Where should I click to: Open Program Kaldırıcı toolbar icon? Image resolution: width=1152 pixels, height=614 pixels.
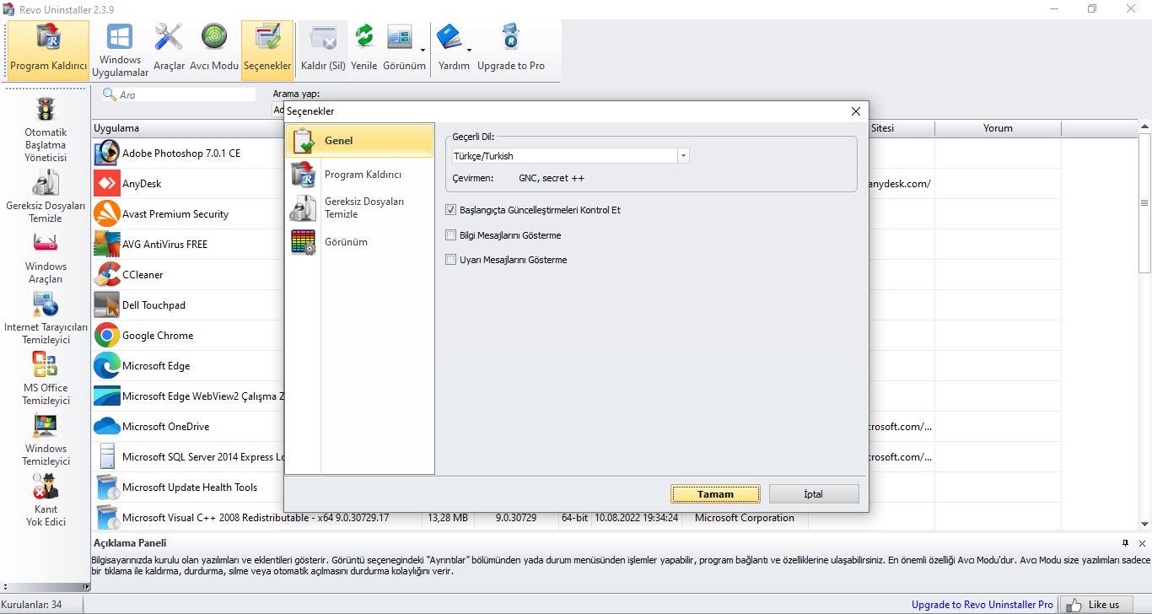point(49,50)
